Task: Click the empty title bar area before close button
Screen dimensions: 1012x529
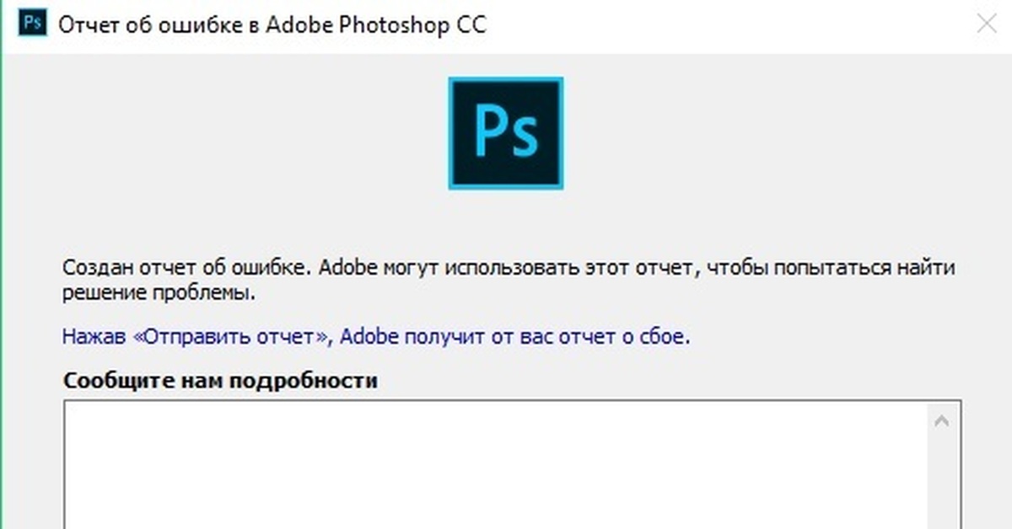Action: [759, 24]
